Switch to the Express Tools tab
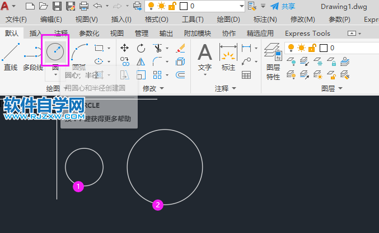This screenshot has height=233, width=379. [307, 34]
